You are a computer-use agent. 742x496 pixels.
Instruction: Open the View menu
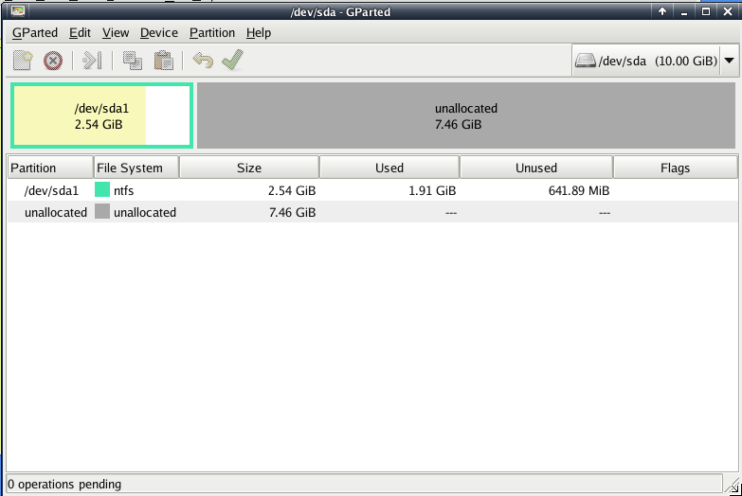(116, 32)
